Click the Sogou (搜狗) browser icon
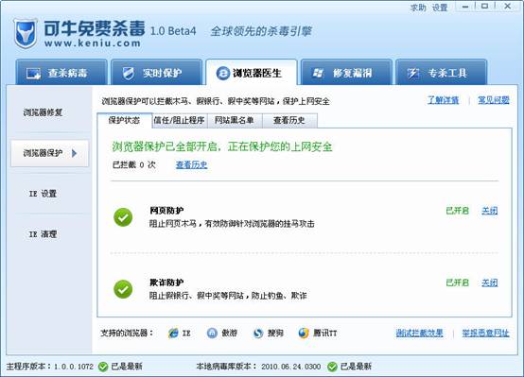Viewport: 524px width, 377px height. tap(258, 333)
